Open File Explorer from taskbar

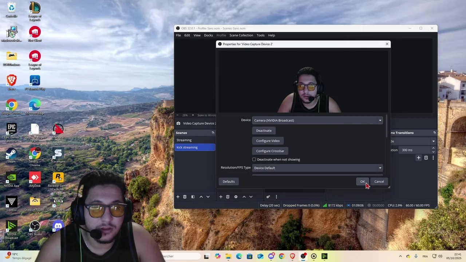228,256
